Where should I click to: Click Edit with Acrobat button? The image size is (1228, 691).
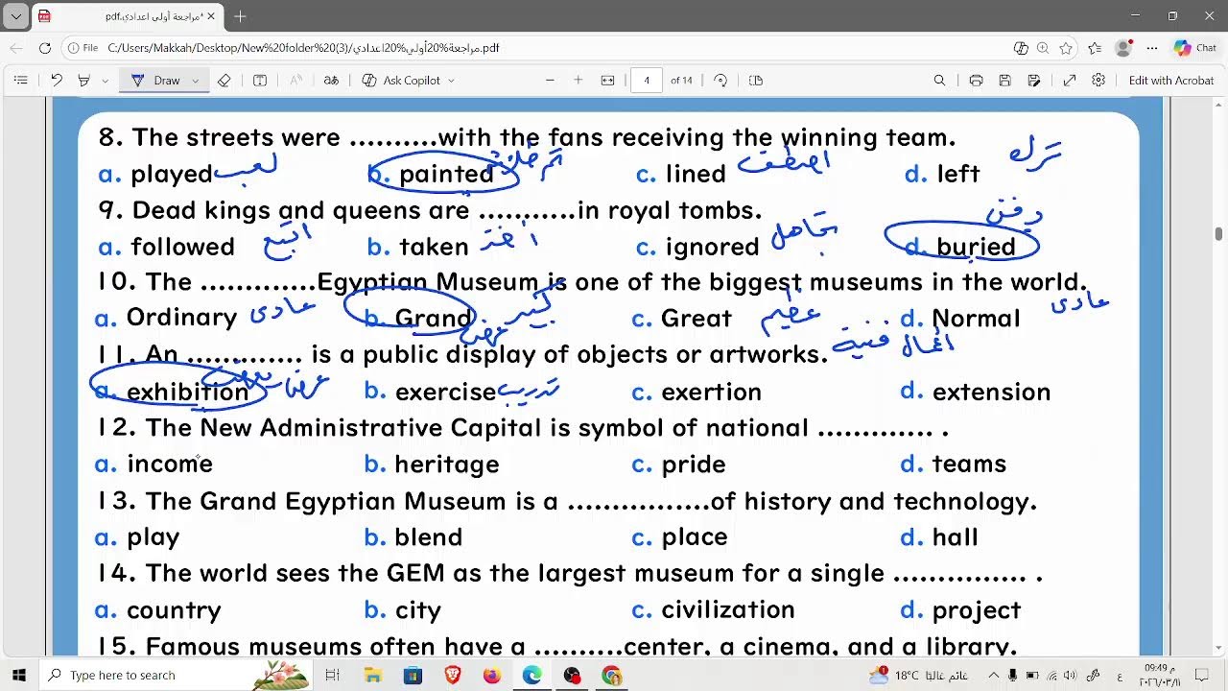[1170, 81]
